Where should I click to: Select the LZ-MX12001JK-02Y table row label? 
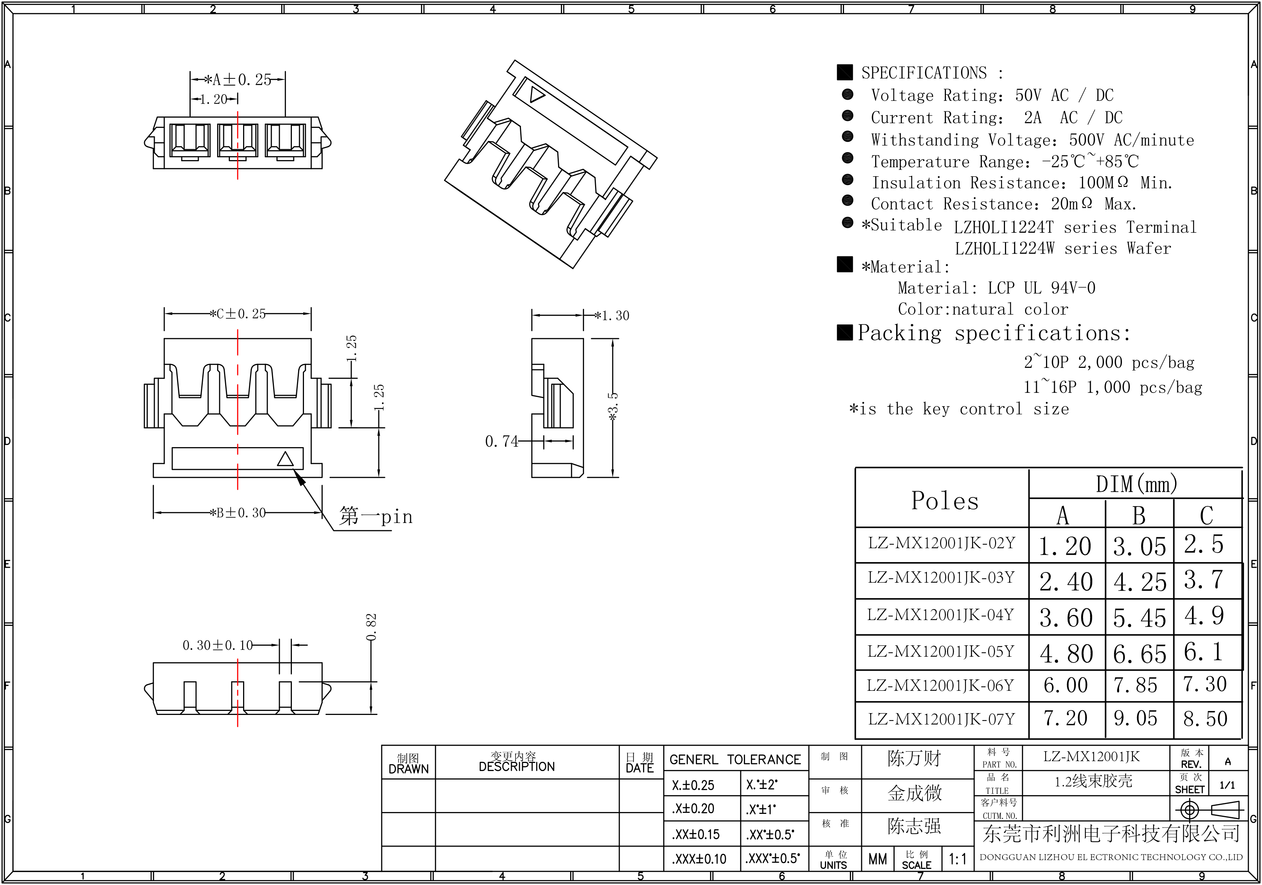(x=942, y=543)
